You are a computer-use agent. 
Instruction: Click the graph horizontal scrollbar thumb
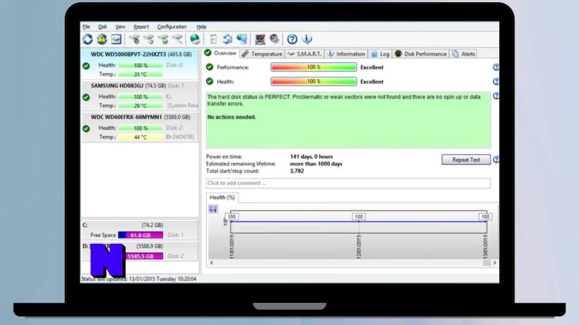point(487,263)
